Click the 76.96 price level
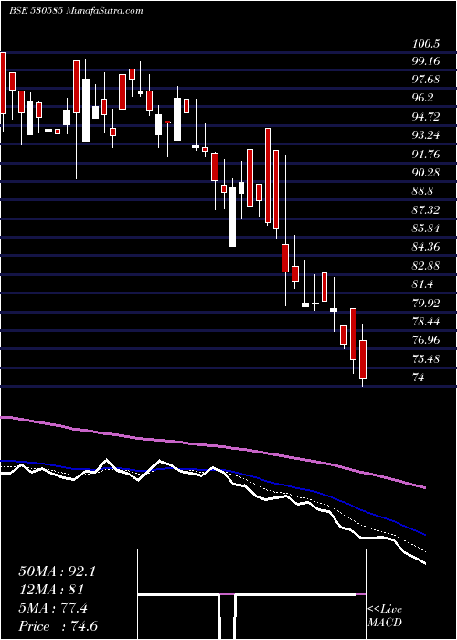457x640 pixels. pyautogui.click(x=426, y=340)
